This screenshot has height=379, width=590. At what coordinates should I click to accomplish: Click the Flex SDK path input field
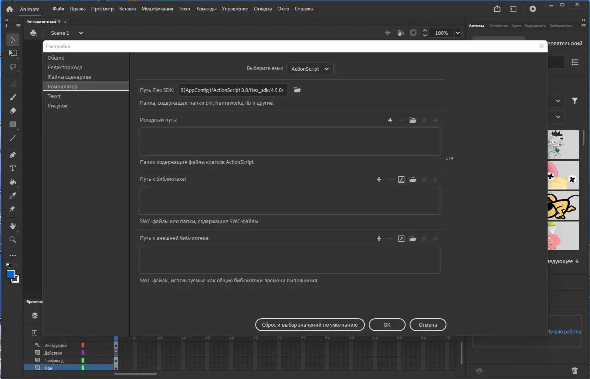tap(233, 90)
